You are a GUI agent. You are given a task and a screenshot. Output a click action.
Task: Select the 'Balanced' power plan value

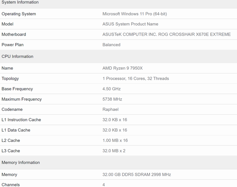pyautogui.click(x=111, y=45)
